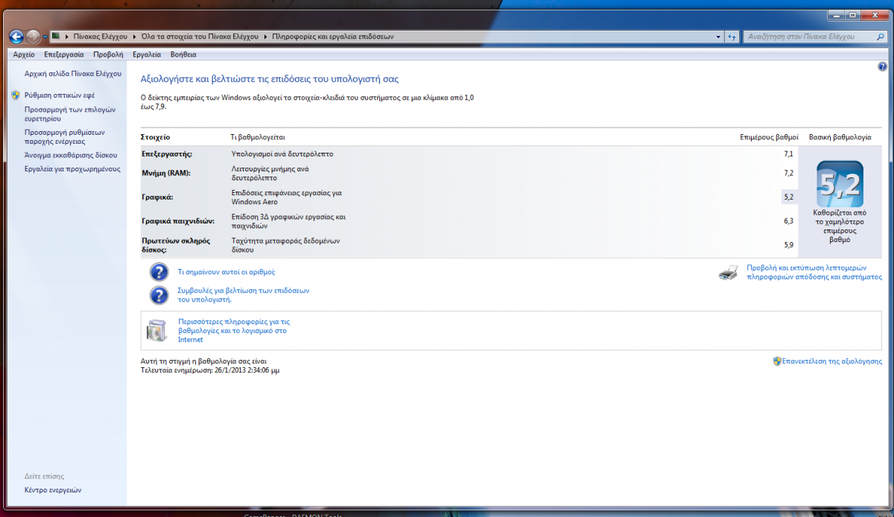This screenshot has width=894, height=517.
Task: Click Πίνακας Ελέγχου in the breadcrumb
Action: coord(101,37)
